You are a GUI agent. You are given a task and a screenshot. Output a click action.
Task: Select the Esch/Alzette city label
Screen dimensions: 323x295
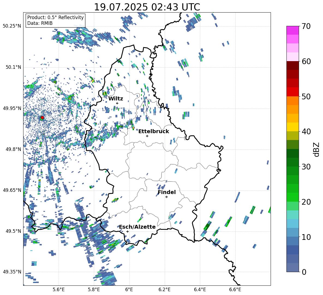pyautogui.click(x=137, y=227)
